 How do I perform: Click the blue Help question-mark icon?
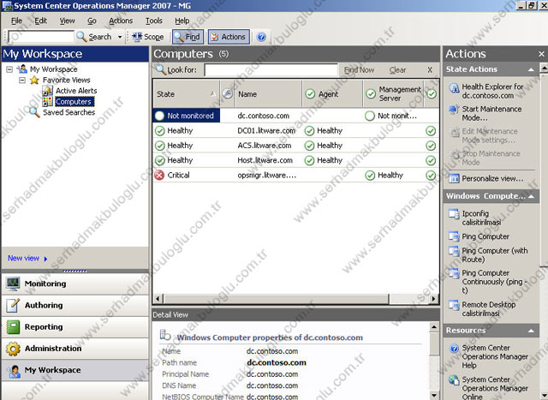click(x=261, y=37)
